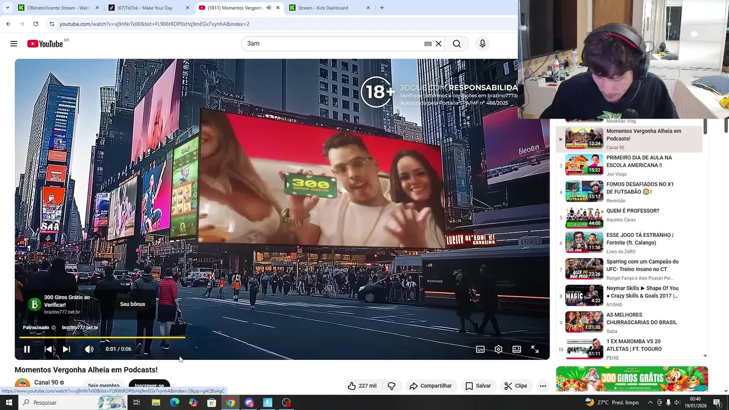
Task: Open the Compartilhar share dialog
Action: click(431, 386)
